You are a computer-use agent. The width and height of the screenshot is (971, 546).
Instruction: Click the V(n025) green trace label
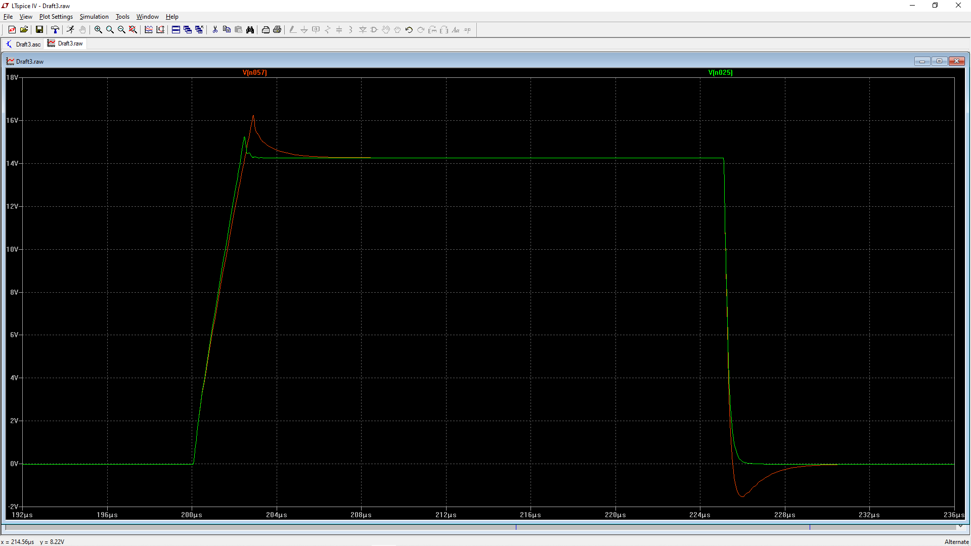click(720, 72)
